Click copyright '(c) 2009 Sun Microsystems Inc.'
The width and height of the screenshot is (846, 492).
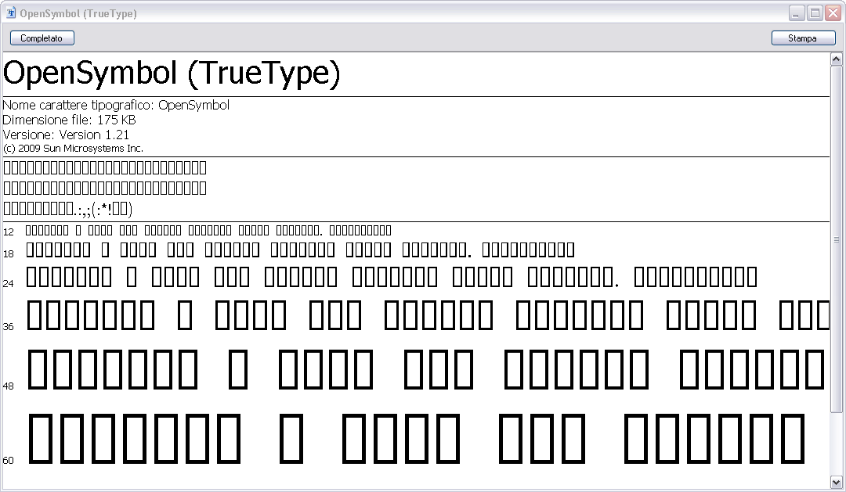[73, 148]
